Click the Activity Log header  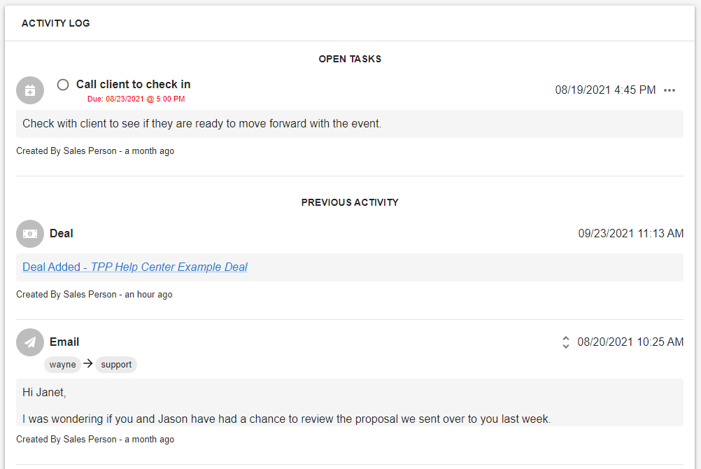pyautogui.click(x=56, y=23)
